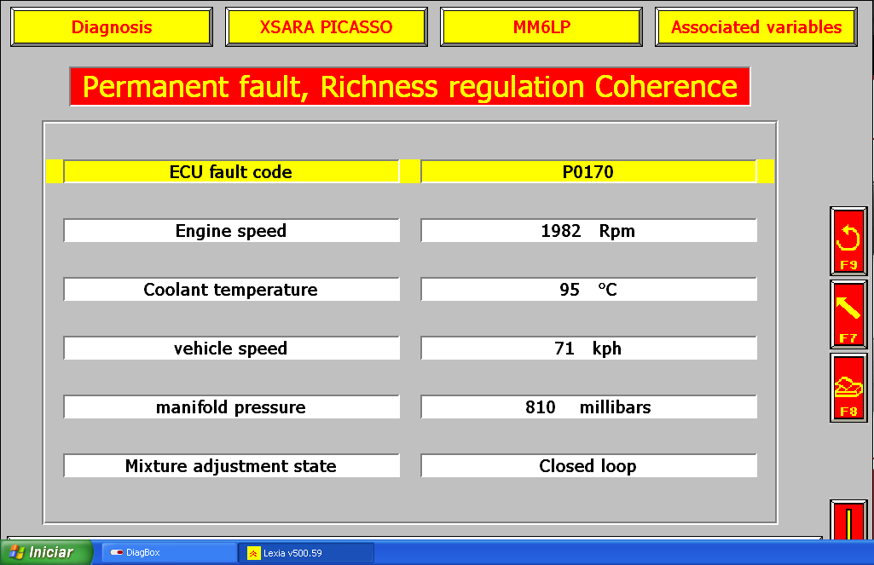Screen dimensions: 874x565
Task: Open Associated variables
Action: pyautogui.click(x=756, y=27)
